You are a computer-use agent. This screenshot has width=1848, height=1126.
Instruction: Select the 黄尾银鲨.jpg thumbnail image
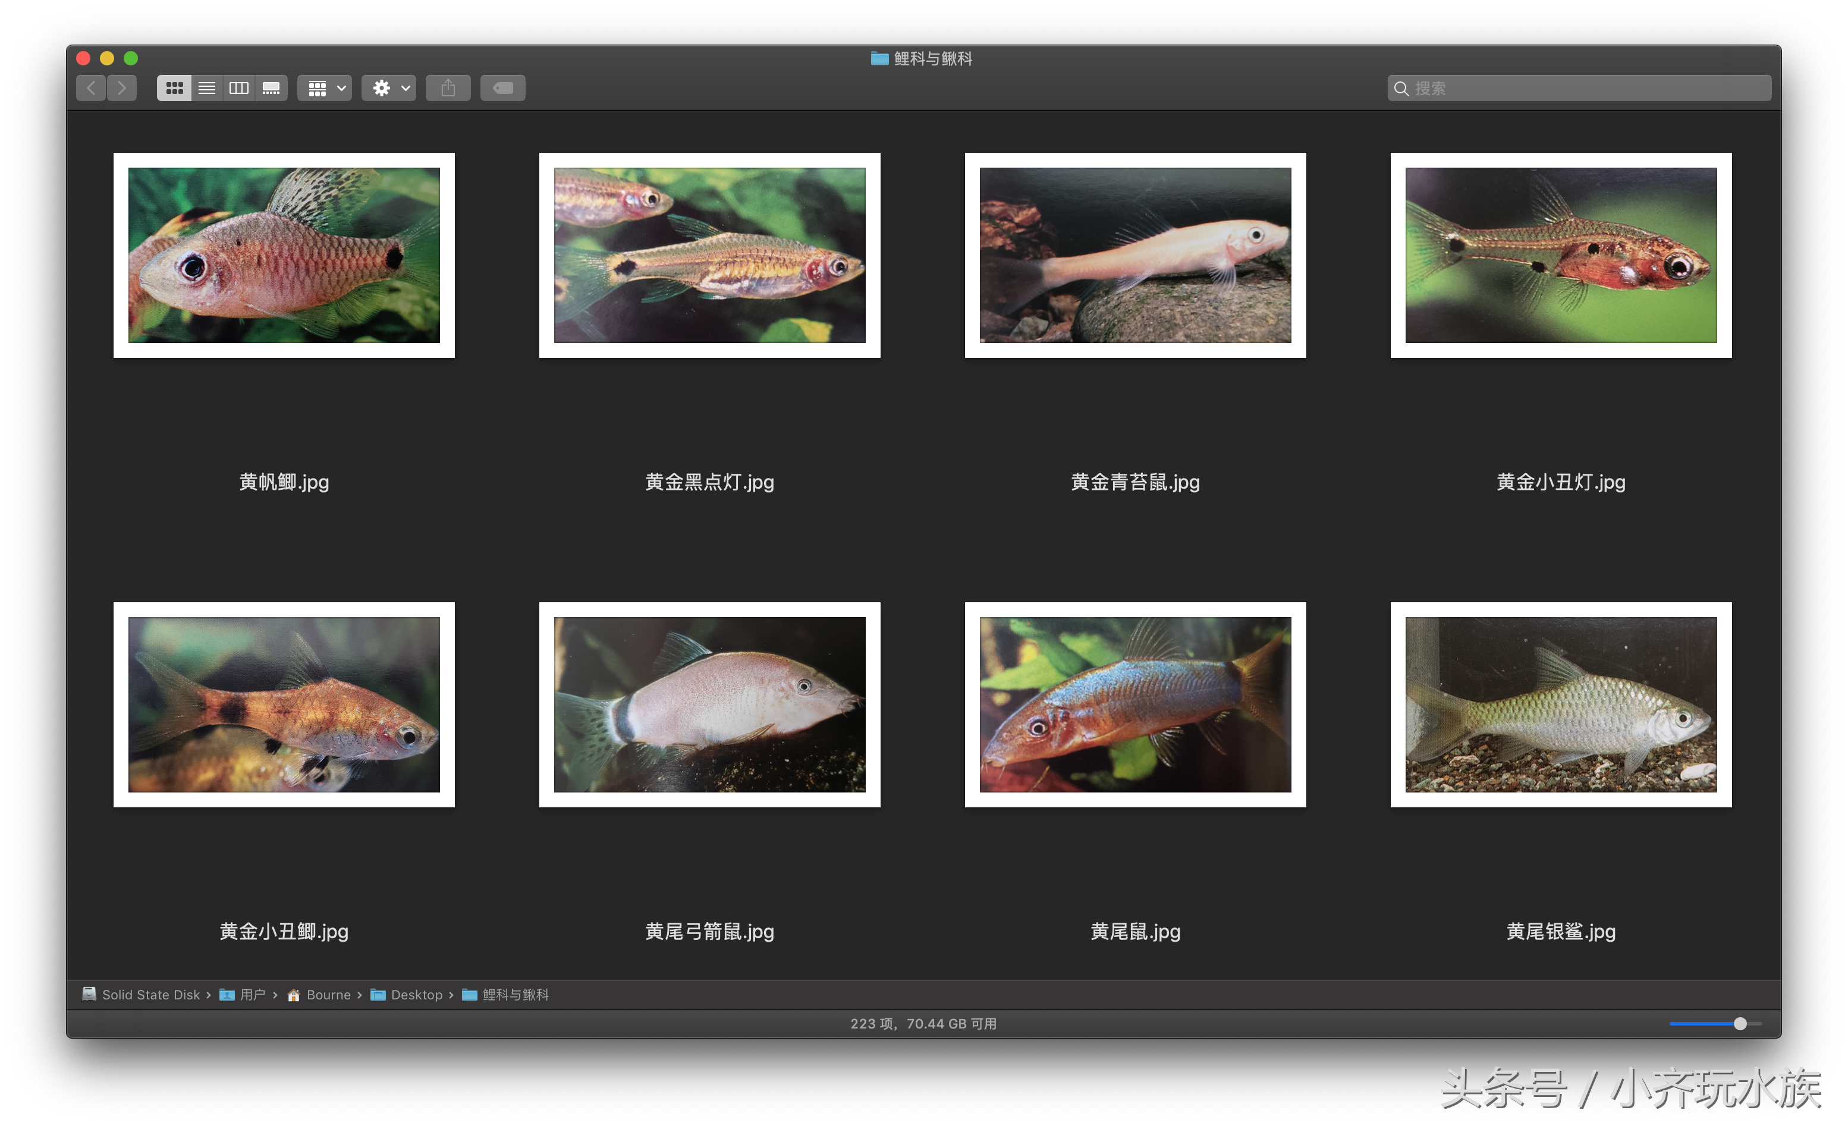1561,704
